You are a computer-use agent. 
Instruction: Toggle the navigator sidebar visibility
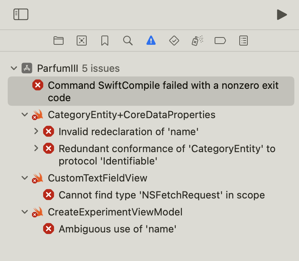pos(21,14)
